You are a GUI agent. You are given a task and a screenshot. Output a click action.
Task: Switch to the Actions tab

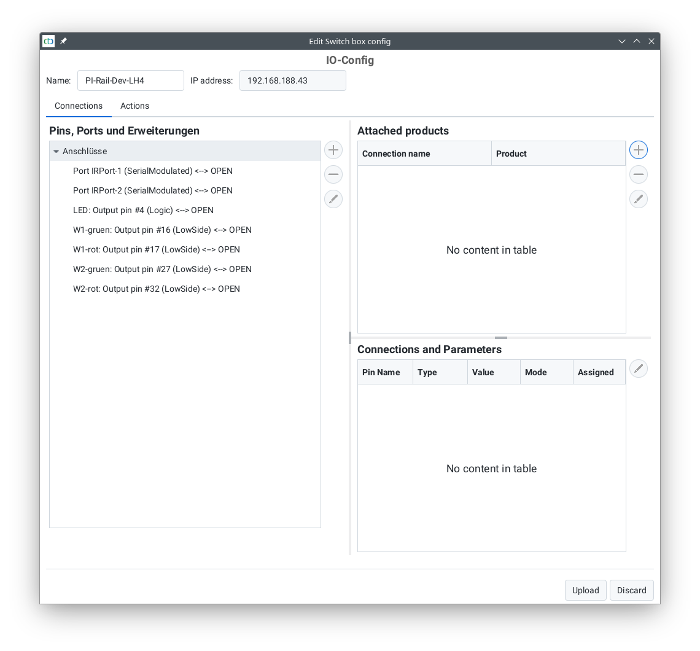134,106
